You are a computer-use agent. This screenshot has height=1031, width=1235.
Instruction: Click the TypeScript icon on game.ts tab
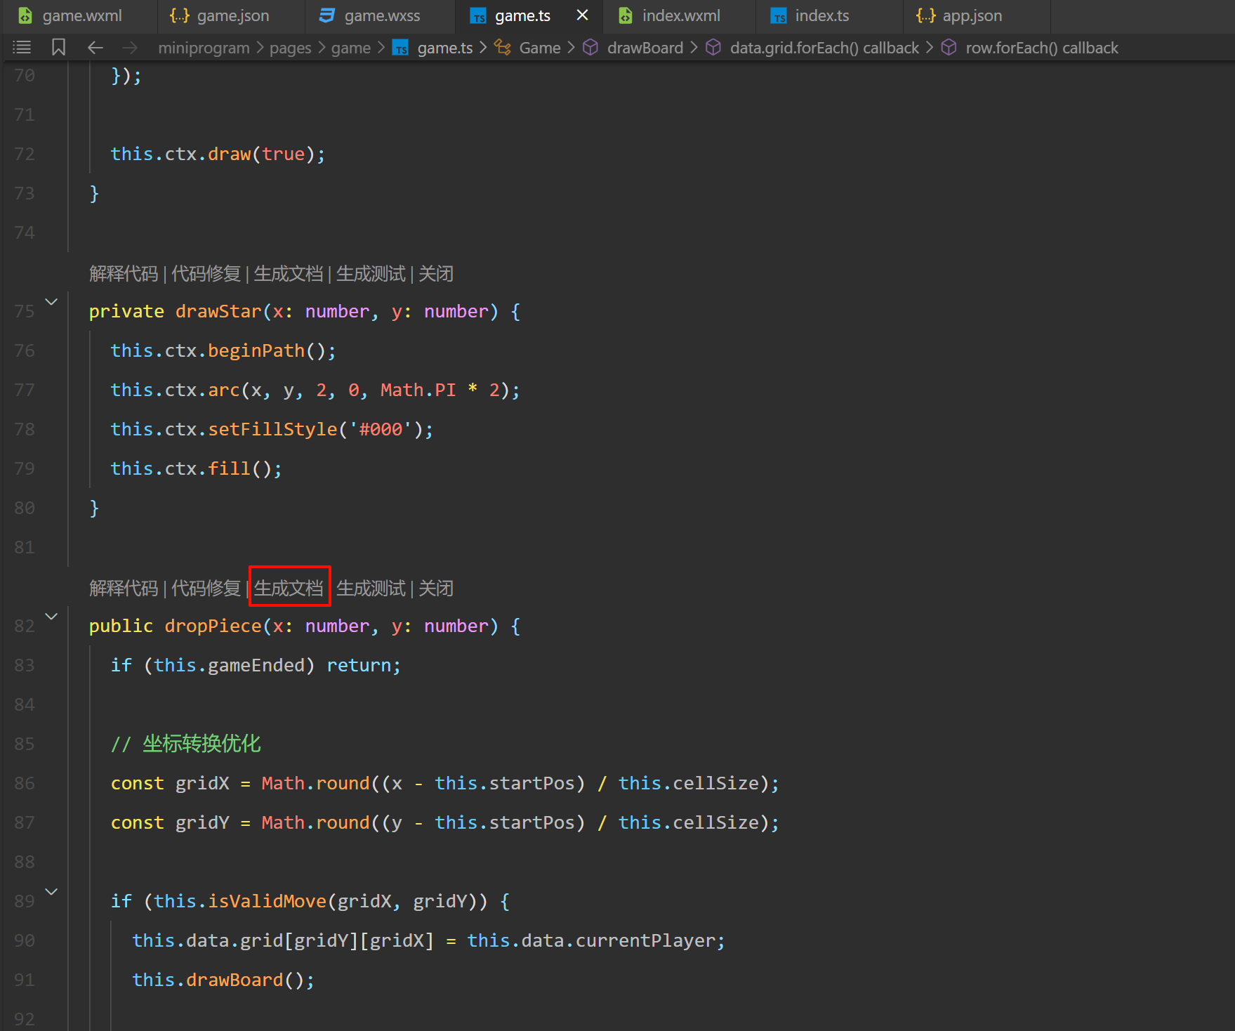tap(478, 16)
